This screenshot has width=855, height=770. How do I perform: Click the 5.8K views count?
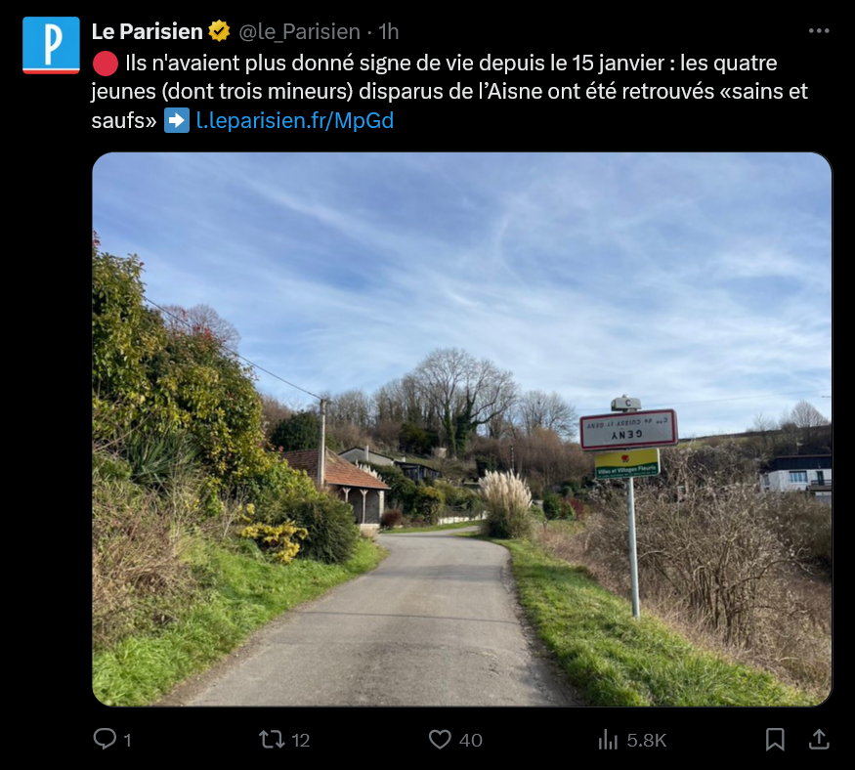[646, 741]
